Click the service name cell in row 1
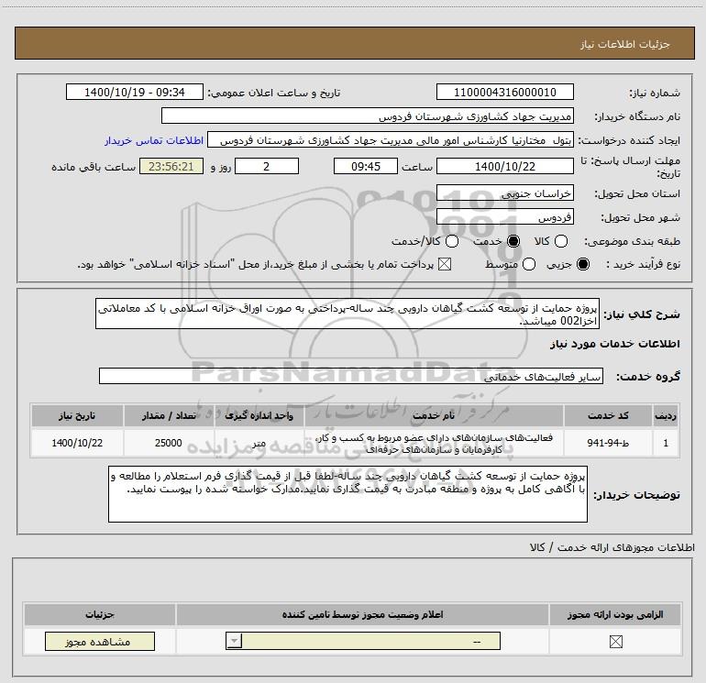 (x=434, y=443)
